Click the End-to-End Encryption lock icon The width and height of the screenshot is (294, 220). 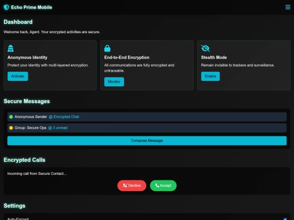[107, 48]
